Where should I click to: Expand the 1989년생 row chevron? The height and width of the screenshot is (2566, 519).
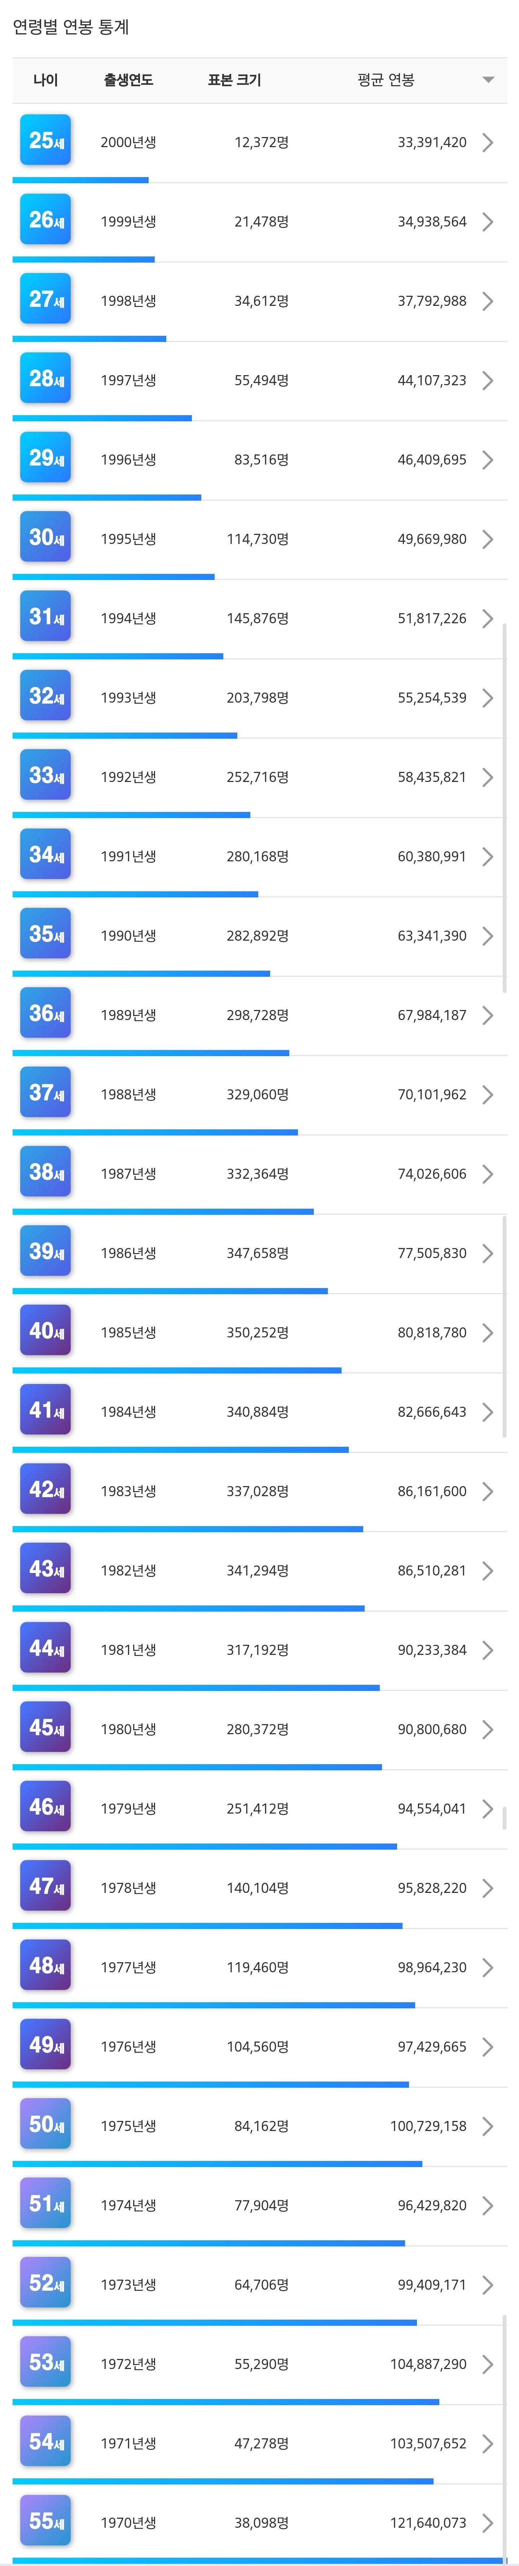pyautogui.click(x=487, y=1015)
